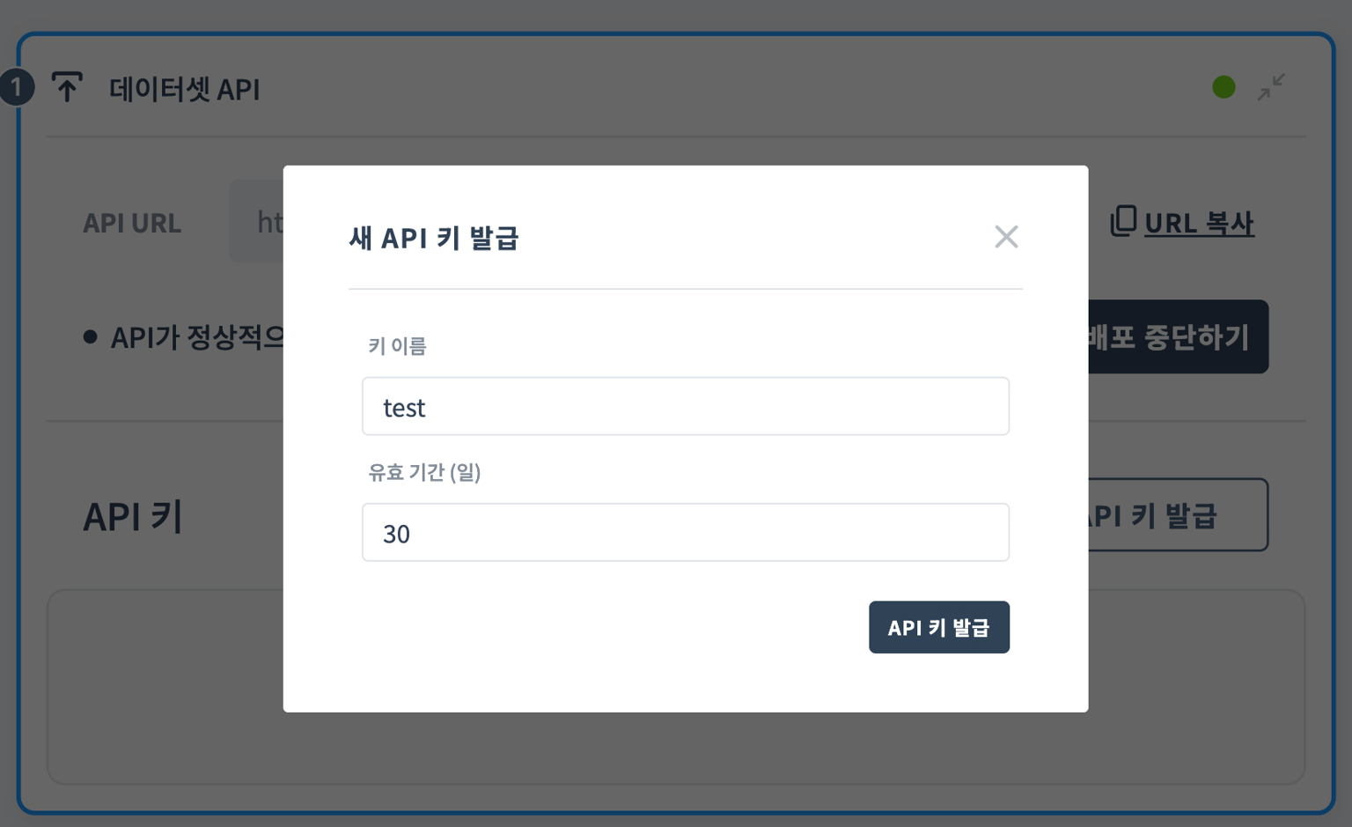This screenshot has width=1352, height=827.
Task: Click the copy icon next to URL 복사
Action: point(1122,222)
